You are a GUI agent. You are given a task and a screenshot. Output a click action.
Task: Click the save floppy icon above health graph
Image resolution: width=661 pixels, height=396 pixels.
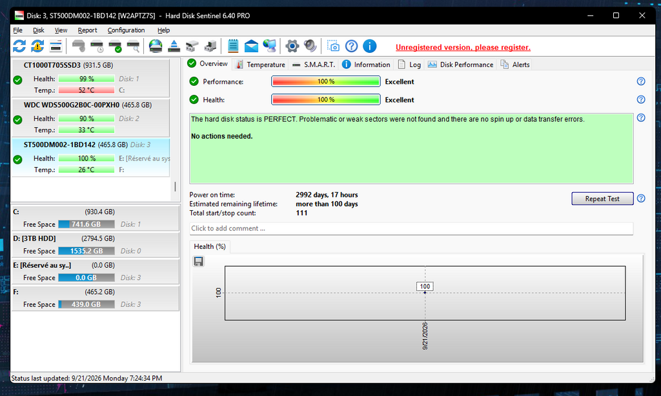click(199, 262)
